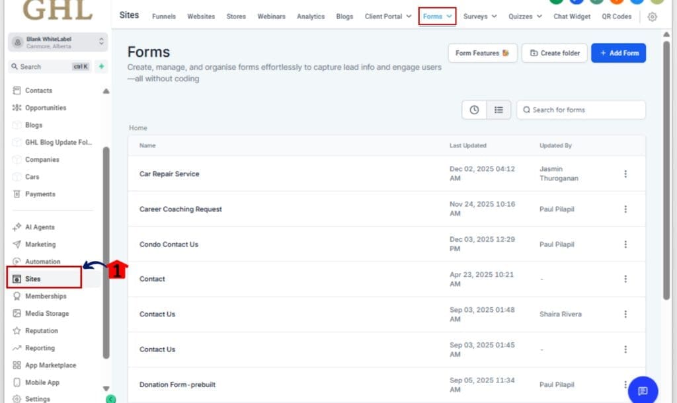Image resolution: width=677 pixels, height=403 pixels.
Task: Click the Search for forms input field
Action: (580, 110)
